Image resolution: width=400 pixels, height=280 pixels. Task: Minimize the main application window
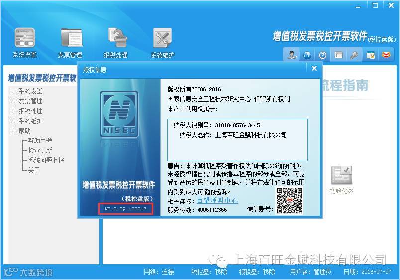(x=358, y=6)
